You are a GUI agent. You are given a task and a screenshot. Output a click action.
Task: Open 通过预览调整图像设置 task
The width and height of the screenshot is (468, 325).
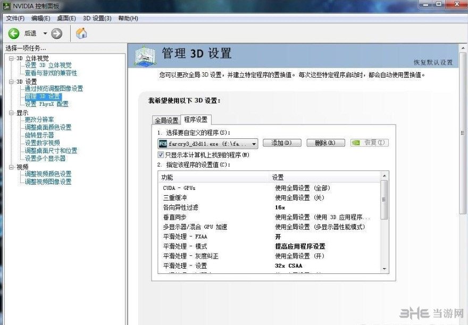54,89
